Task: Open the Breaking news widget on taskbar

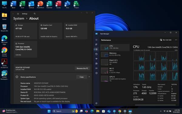Action: pos(10,111)
